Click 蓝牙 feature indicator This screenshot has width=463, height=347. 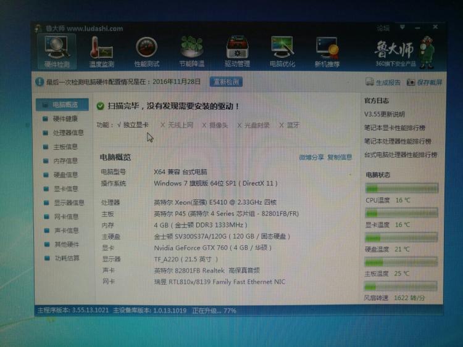pyautogui.click(x=290, y=125)
